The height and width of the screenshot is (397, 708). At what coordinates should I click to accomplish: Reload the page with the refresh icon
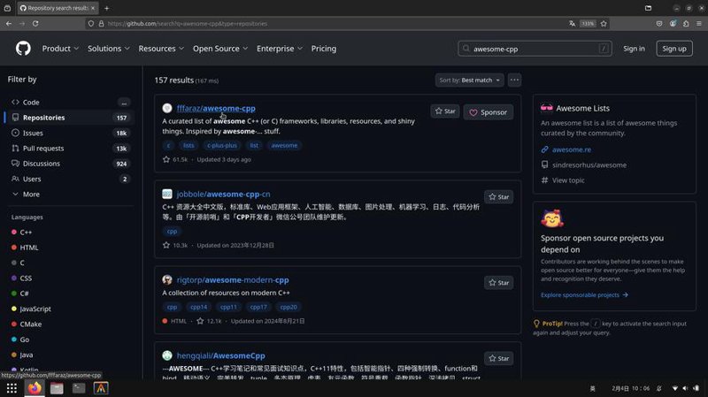(35, 24)
